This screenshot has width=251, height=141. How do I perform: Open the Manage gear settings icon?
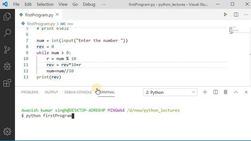[7, 132]
